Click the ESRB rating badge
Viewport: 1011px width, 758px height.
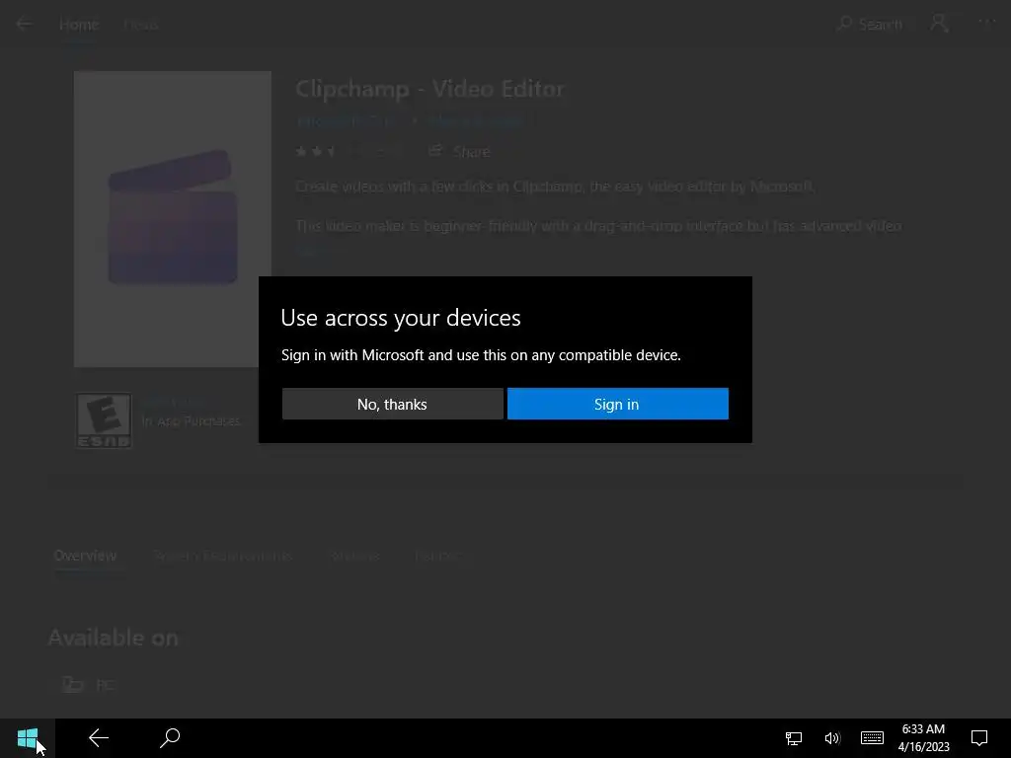(x=104, y=420)
